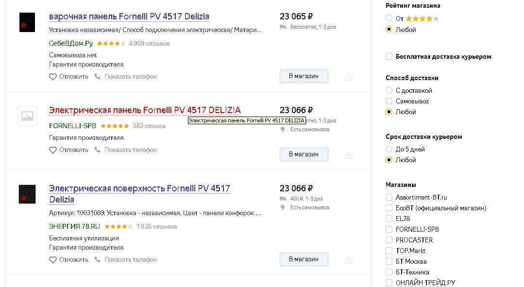Screen dimensions: 524x287
Task: Click phone icon in ЭНЕРГИЯ 78.RU offer
Action: [x=98, y=260]
